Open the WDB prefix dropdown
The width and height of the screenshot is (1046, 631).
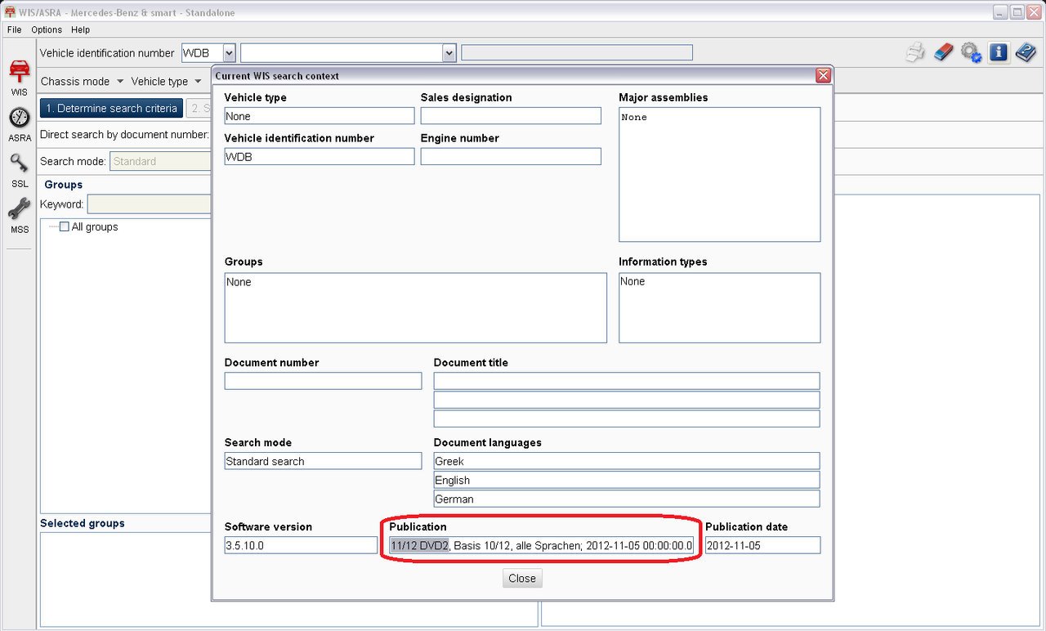(x=229, y=53)
